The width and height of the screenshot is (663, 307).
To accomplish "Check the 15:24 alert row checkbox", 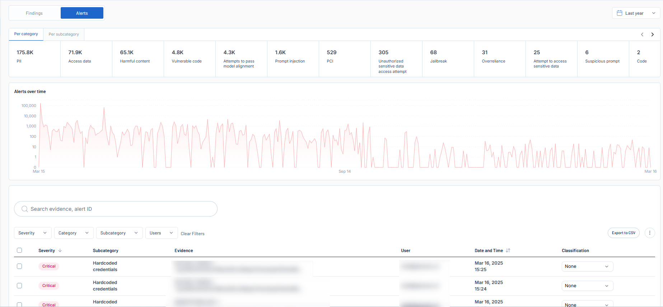I will point(19,286).
